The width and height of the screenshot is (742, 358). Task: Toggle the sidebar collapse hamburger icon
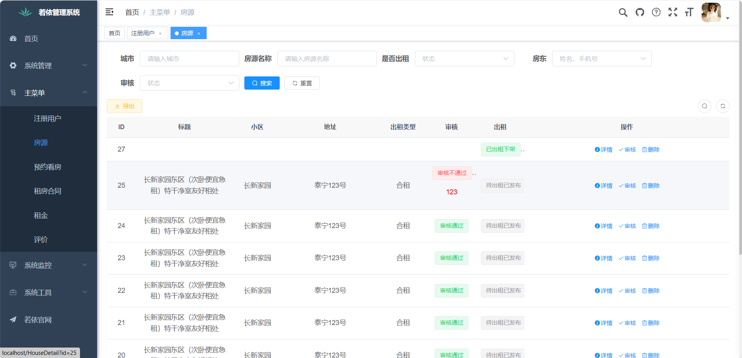(x=110, y=12)
